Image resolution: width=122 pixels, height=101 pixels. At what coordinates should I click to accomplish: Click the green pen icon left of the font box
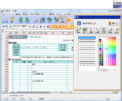11,26
